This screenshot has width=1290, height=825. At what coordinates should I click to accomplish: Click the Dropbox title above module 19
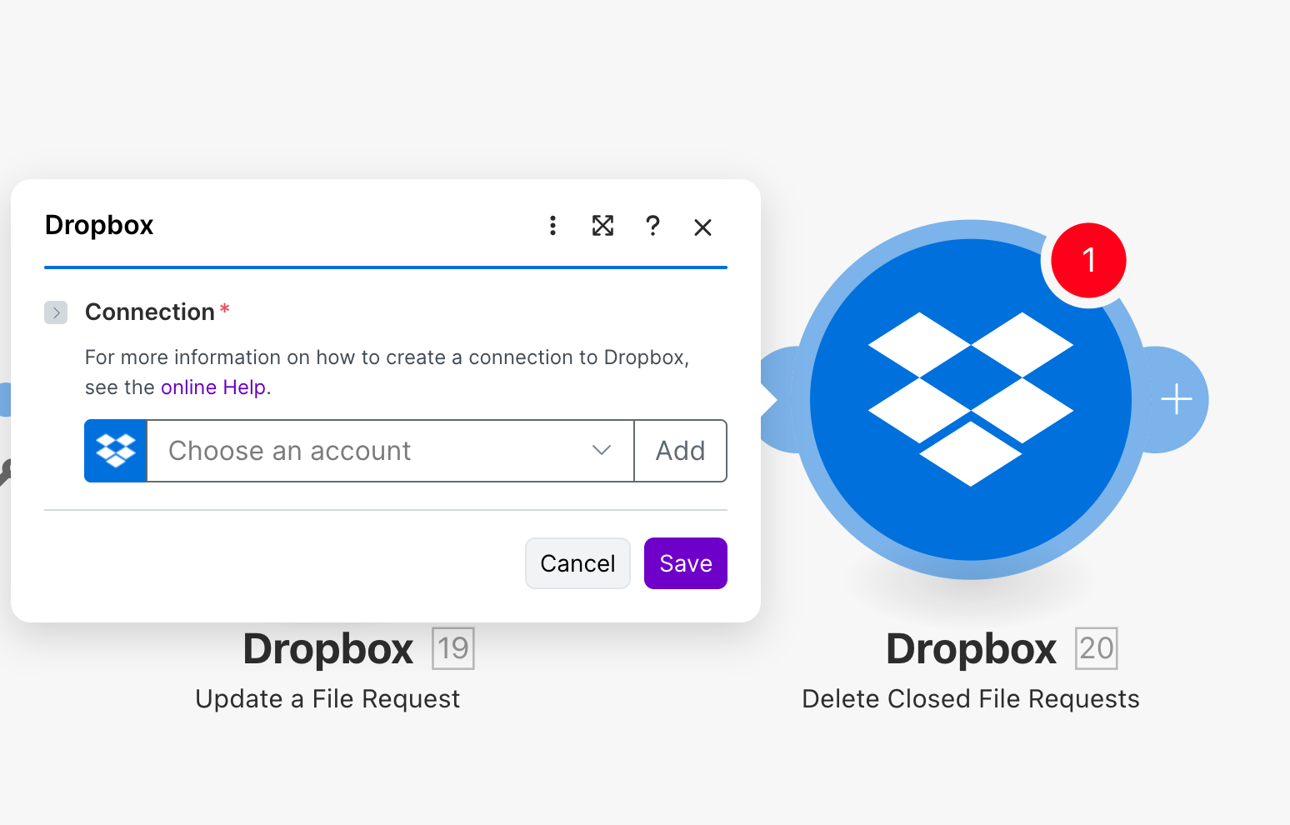click(328, 648)
